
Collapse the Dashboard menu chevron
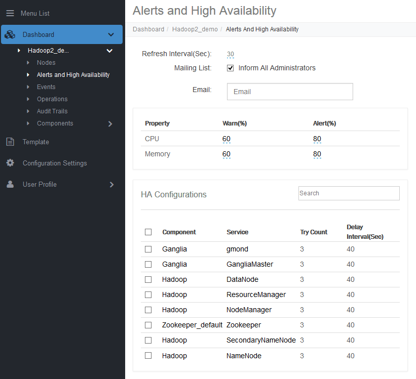point(111,35)
